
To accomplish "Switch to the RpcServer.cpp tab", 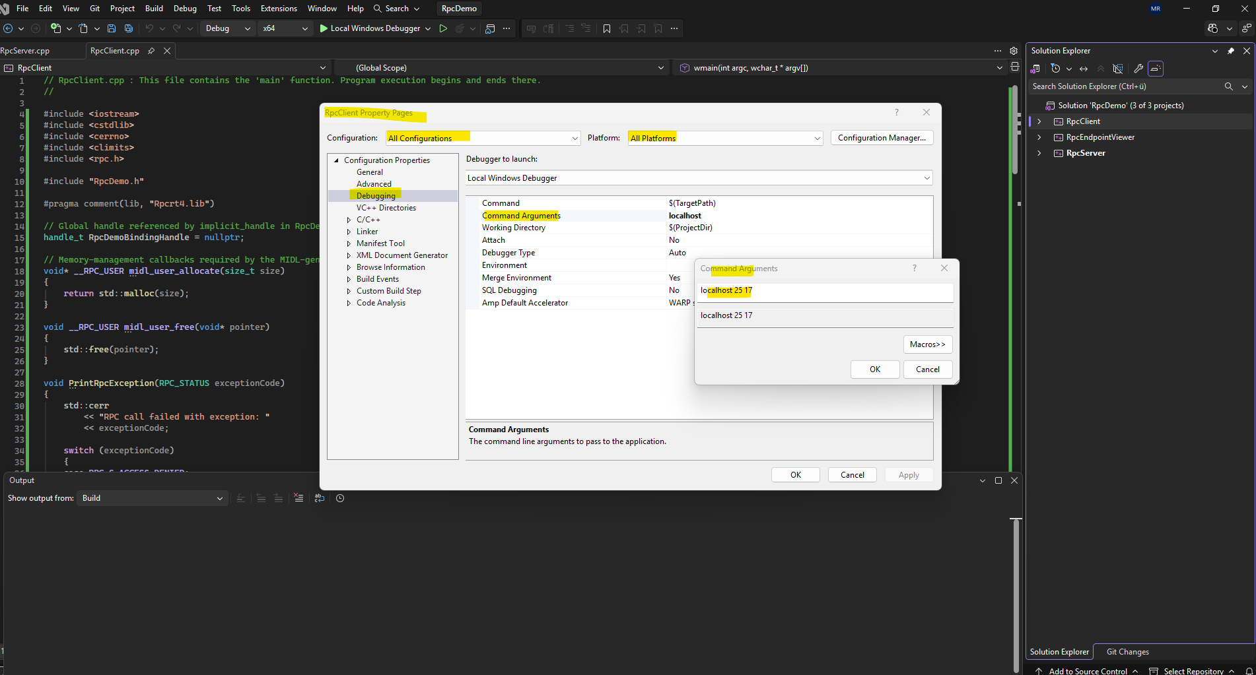I will pos(25,51).
